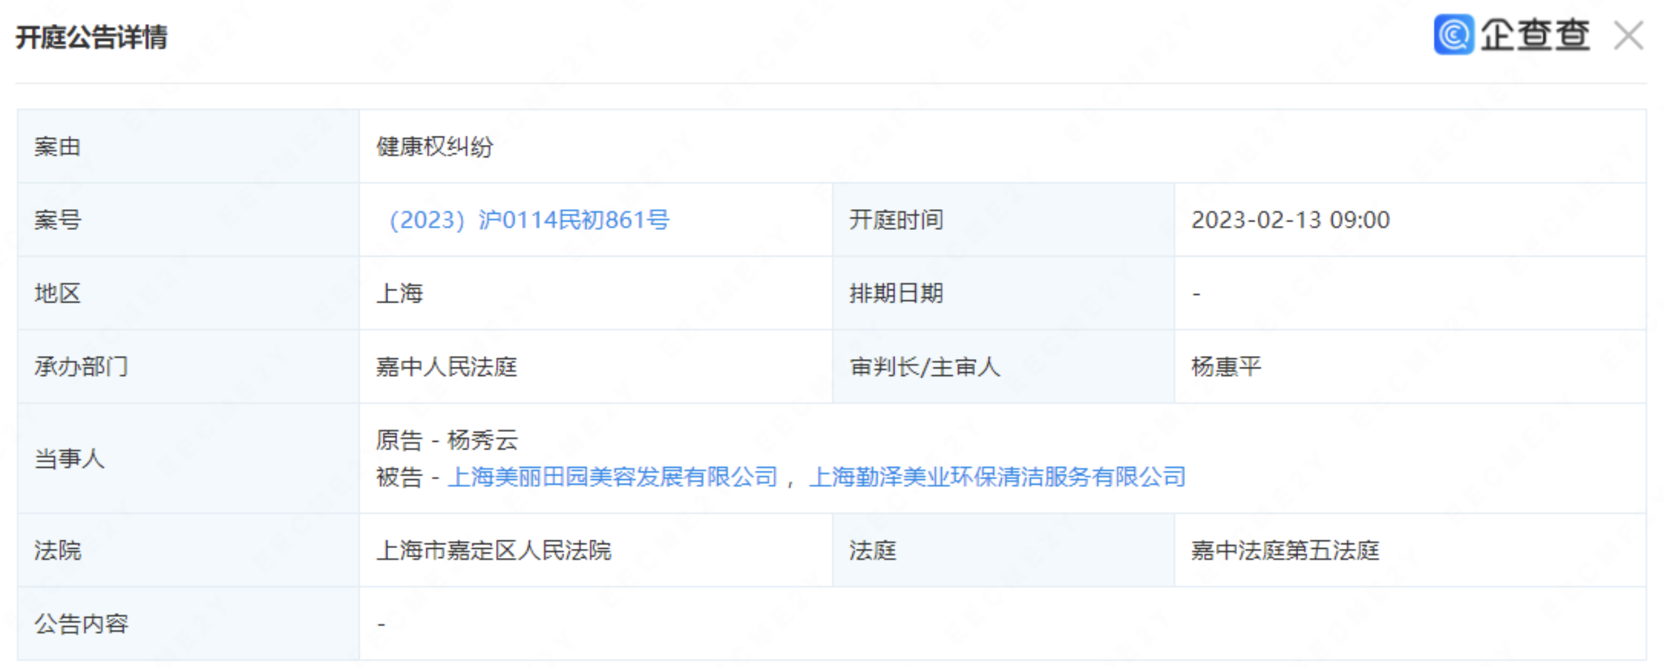Open case number (2023)沪0114民初861号 link

click(528, 220)
